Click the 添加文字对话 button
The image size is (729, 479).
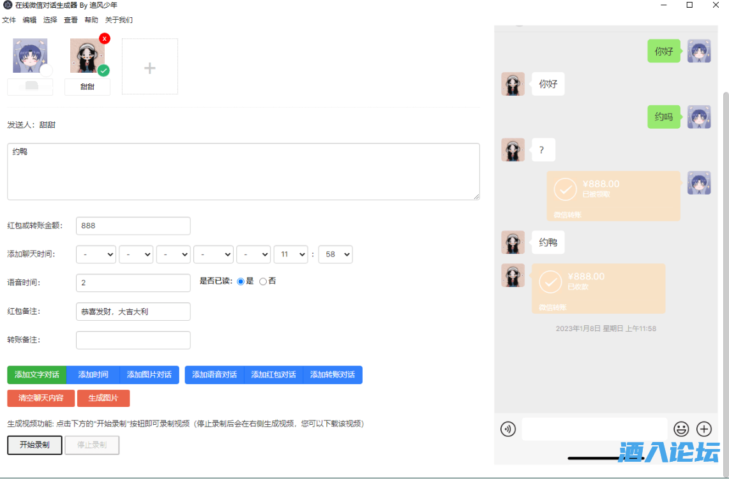[x=37, y=375]
